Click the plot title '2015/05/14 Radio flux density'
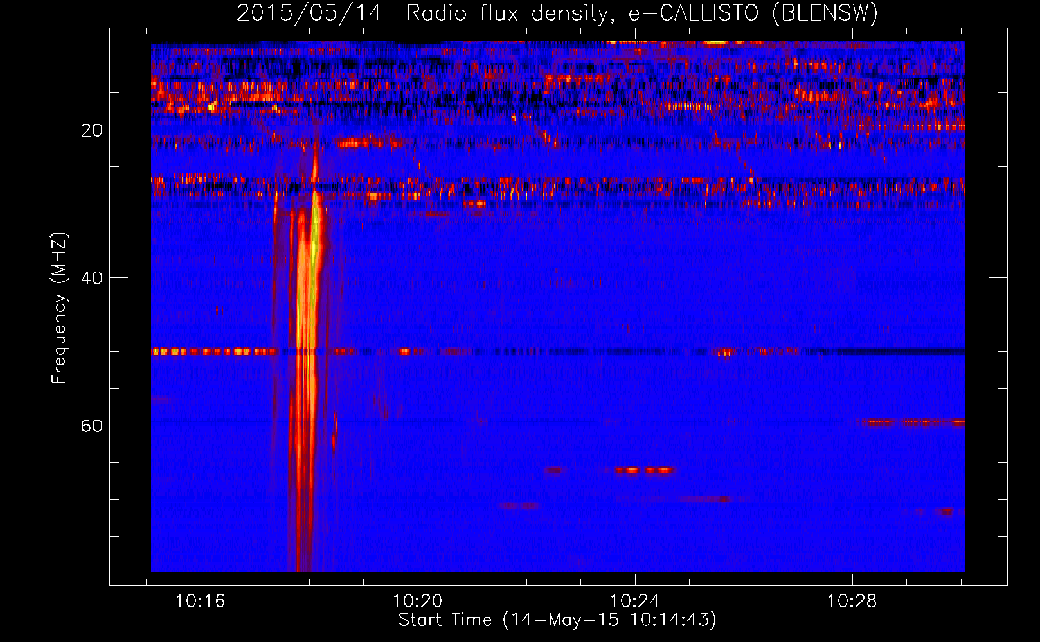Screen dimensions: 1040x642 coord(557,13)
